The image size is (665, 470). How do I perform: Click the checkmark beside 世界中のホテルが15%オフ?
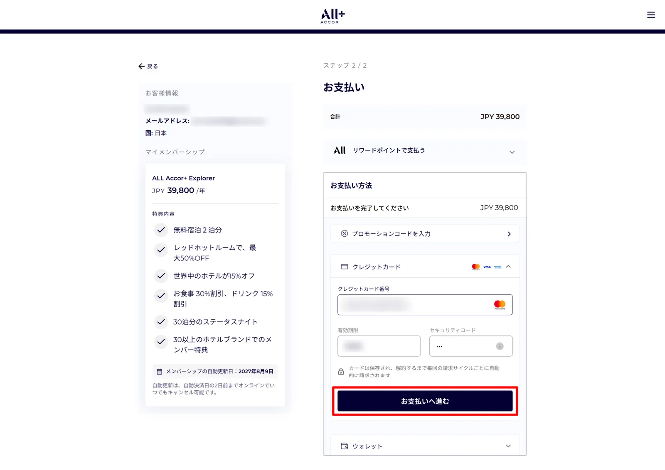161,276
